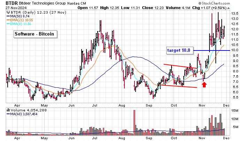Click Sep on the price chart's date axis
Image resolution: width=244 pixels, height=141 pixels.
tap(149, 105)
